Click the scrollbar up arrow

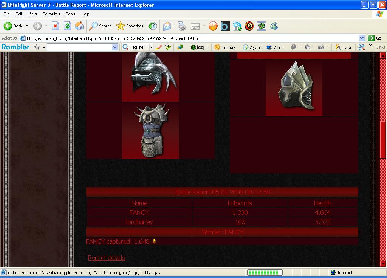coord(383,55)
